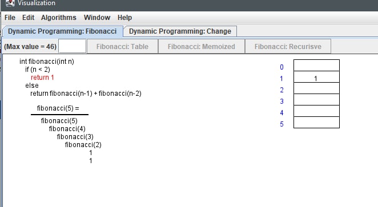
Task: Open the Edit menu
Action: tap(28, 18)
